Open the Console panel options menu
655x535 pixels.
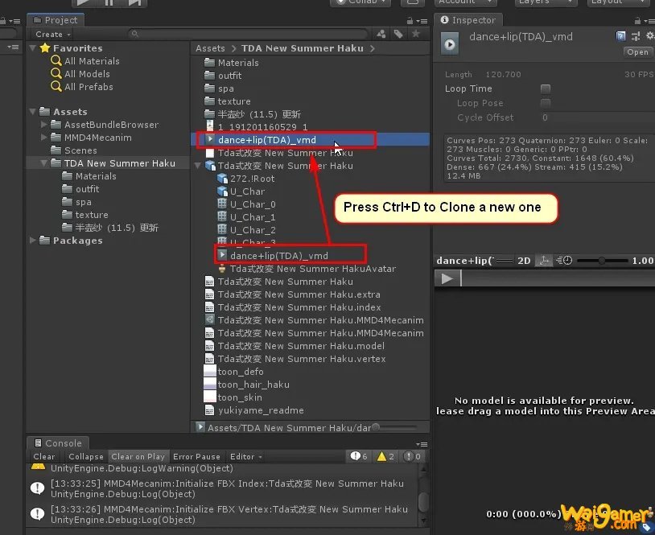pyautogui.click(x=422, y=444)
